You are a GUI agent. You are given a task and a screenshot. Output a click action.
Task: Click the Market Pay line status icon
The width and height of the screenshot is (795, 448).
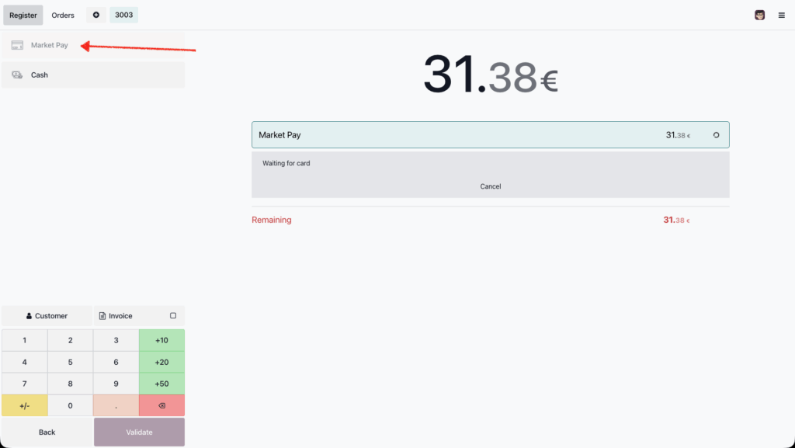tap(716, 135)
